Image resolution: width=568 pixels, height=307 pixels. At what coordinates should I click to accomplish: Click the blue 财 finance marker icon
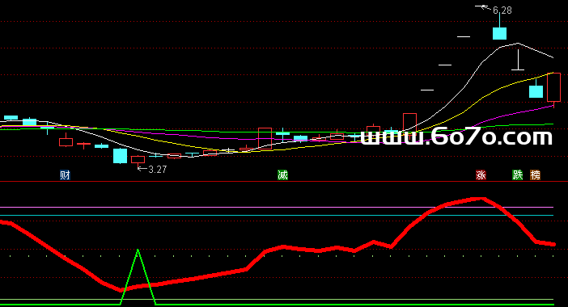pyautogui.click(x=65, y=175)
